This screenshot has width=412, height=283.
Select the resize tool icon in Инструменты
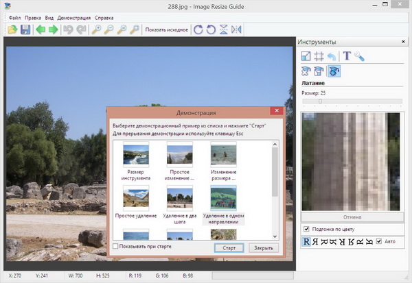click(x=306, y=56)
